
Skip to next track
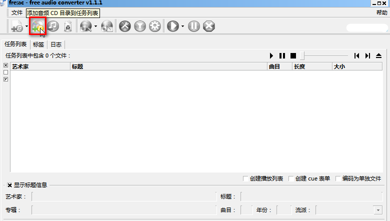[x=367, y=55]
